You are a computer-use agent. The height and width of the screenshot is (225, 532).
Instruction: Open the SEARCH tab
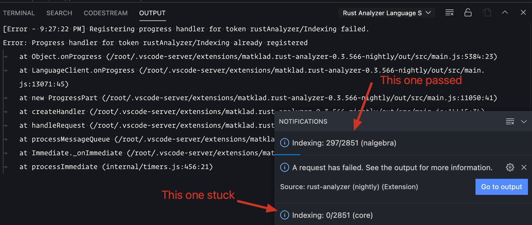tap(59, 13)
